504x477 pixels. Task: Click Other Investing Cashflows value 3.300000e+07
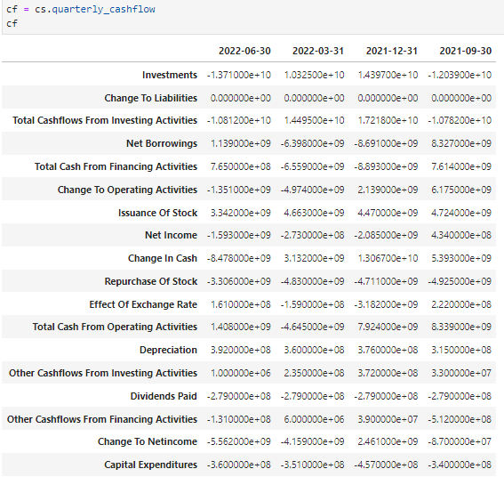click(461, 373)
